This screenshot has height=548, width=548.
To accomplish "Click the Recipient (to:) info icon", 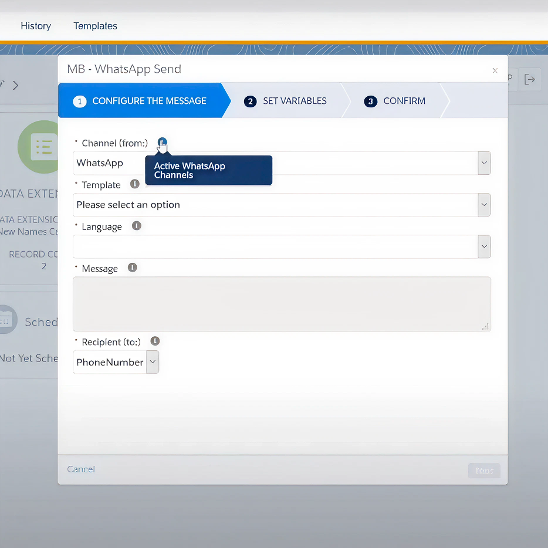I will pyautogui.click(x=155, y=341).
